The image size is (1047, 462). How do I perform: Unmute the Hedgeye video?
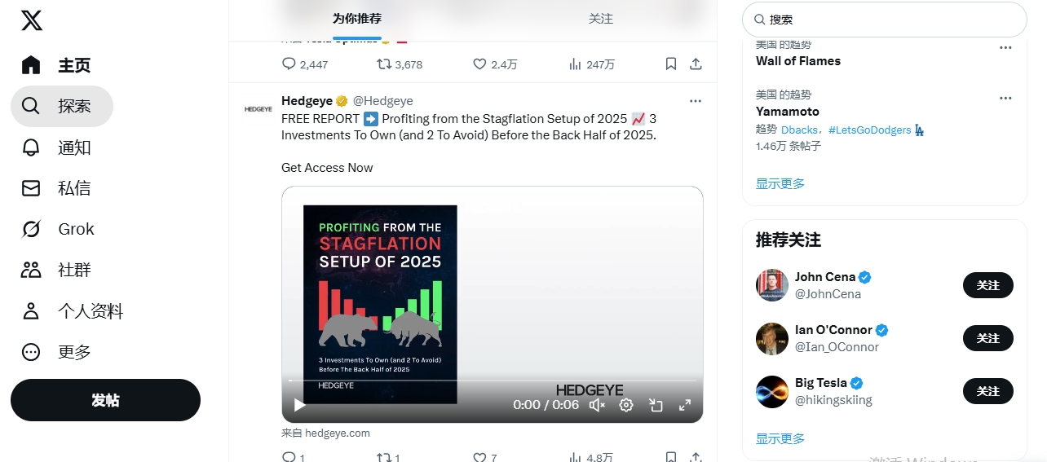click(597, 405)
